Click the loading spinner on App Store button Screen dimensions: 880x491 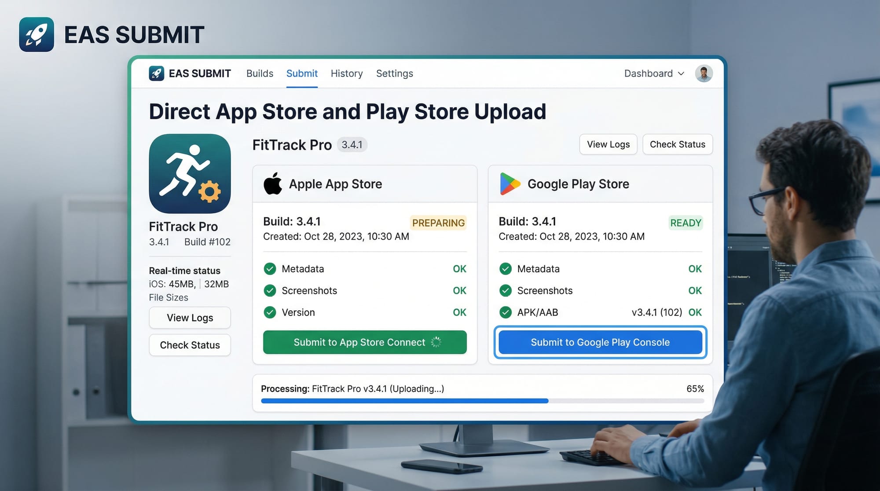pyautogui.click(x=436, y=342)
